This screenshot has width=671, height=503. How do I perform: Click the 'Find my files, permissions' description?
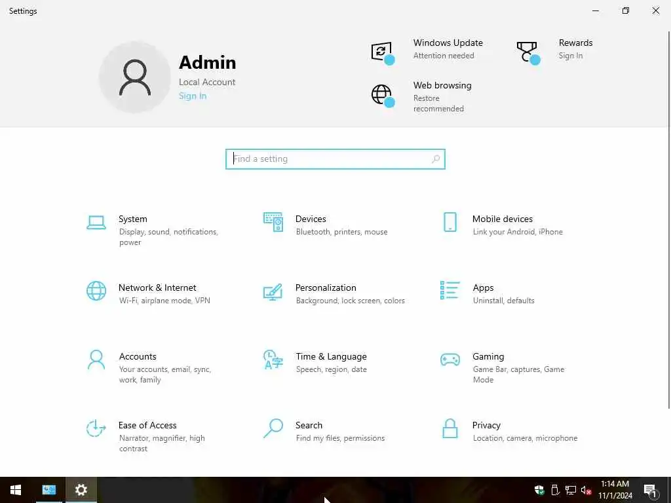340,438
